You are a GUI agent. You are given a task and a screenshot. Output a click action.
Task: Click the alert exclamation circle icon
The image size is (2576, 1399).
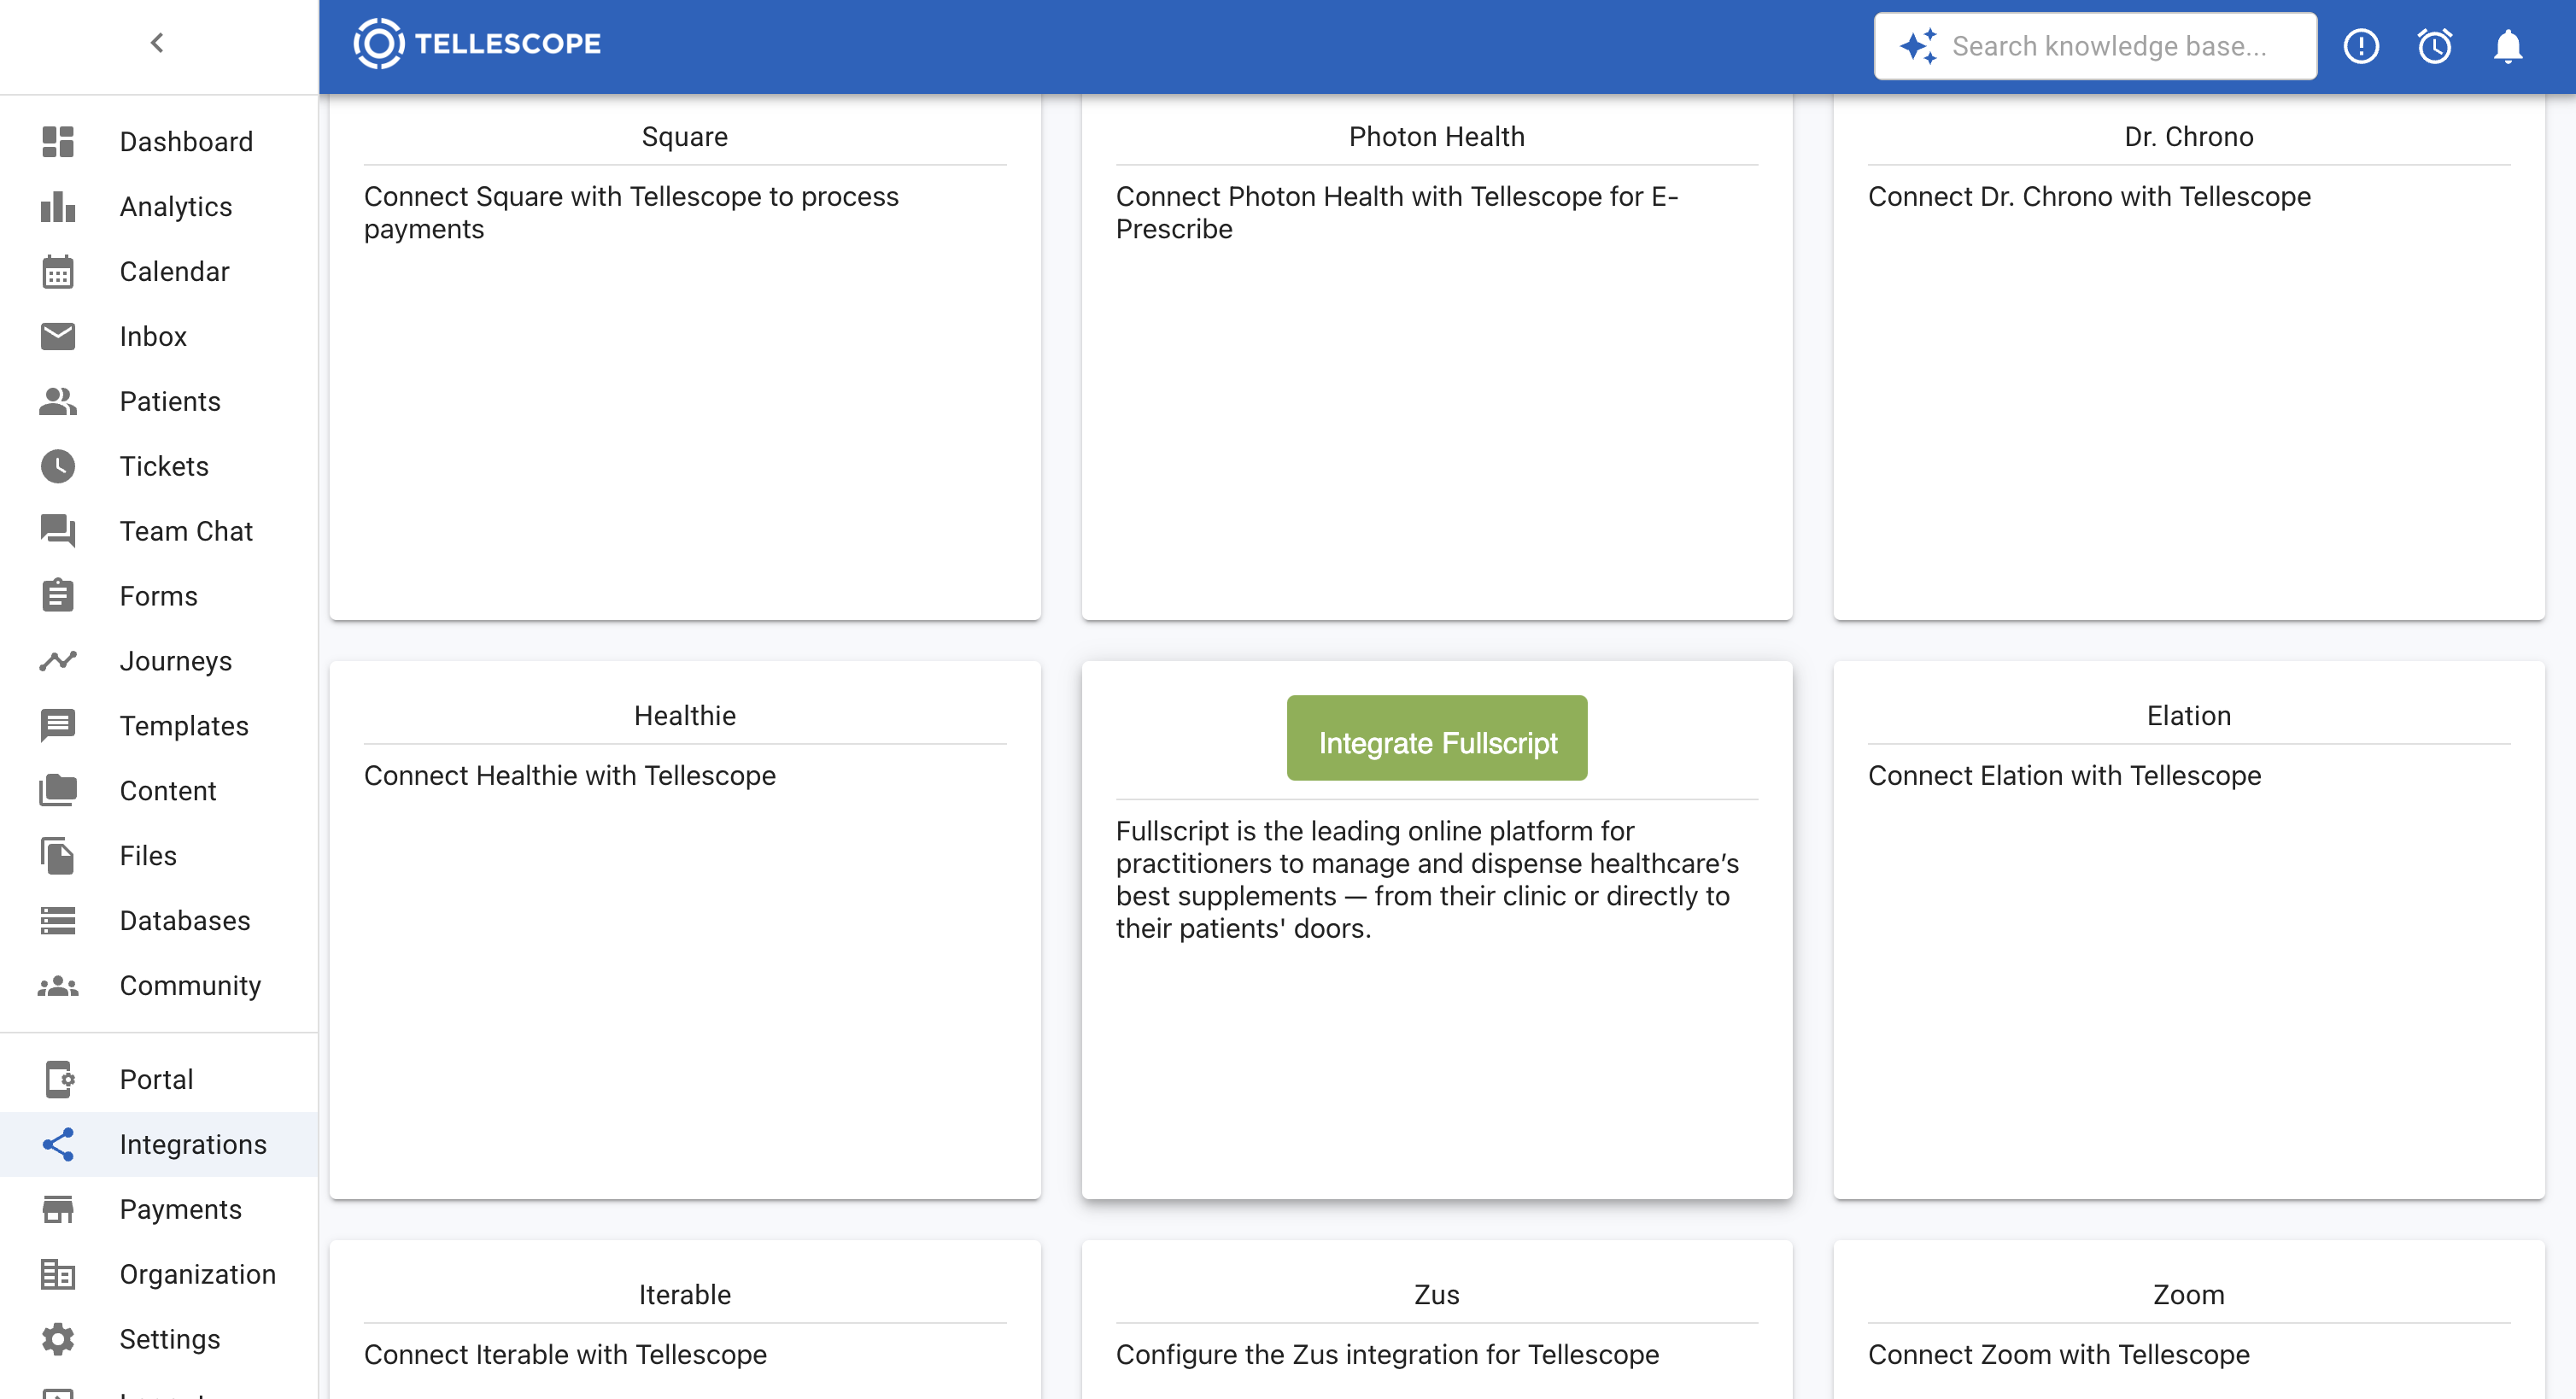click(x=2361, y=46)
